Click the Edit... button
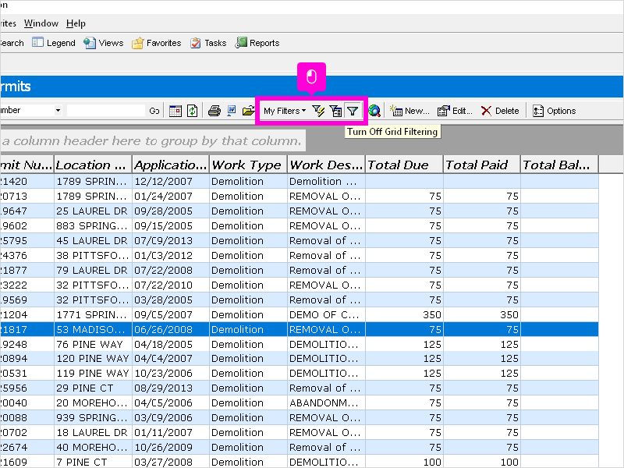The width and height of the screenshot is (624, 468). click(x=455, y=111)
